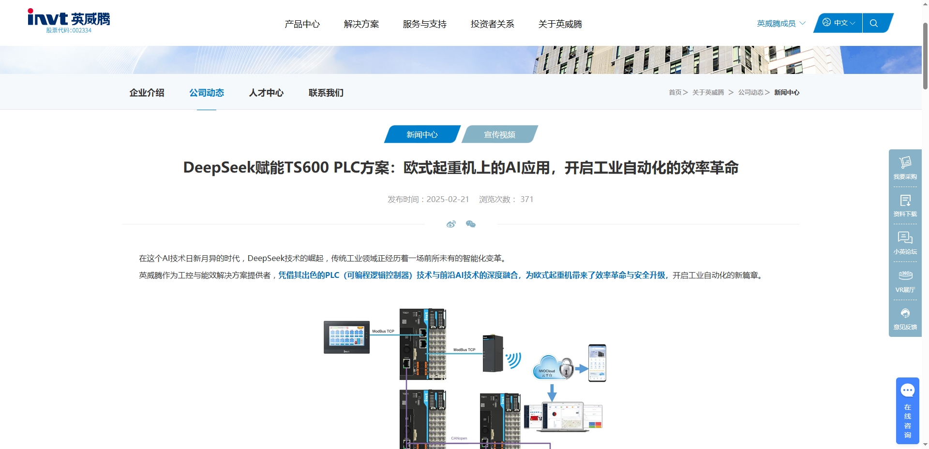Image resolution: width=929 pixels, height=449 pixels.
Task: Open the 意见反馈 feedback sidebar icon
Action: (905, 319)
